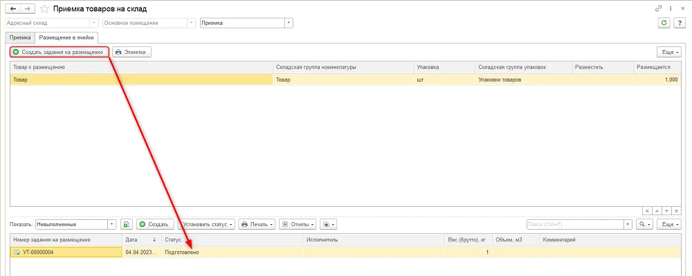692x276 pixels.
Task: Select the Размещение в ячейки tab
Action: coord(66,37)
